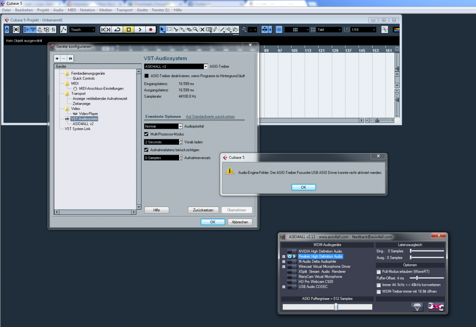The image size is (476, 327).
Task: Click the ASIO Puffergrösse slider handle
Action: 336,307
